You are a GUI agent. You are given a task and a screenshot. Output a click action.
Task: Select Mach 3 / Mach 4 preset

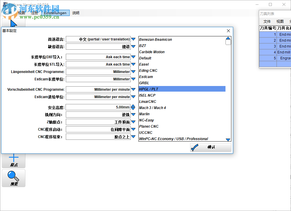coord(182,108)
